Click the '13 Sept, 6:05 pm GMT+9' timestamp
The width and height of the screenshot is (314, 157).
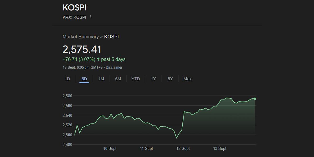[82, 68]
